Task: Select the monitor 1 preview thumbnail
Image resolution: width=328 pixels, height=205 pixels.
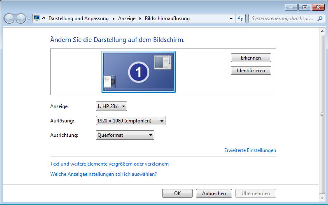Action: pos(138,72)
